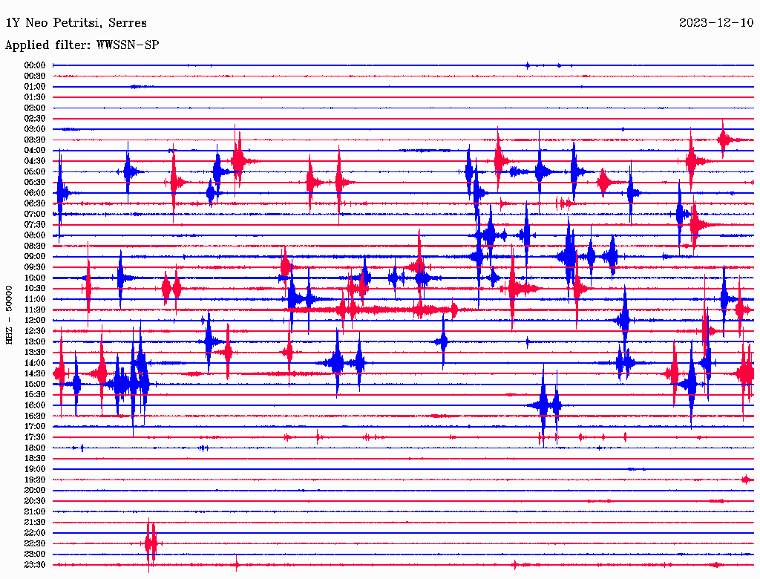
Task: Click the HHZ - 50000 axis label
Action: (9, 315)
